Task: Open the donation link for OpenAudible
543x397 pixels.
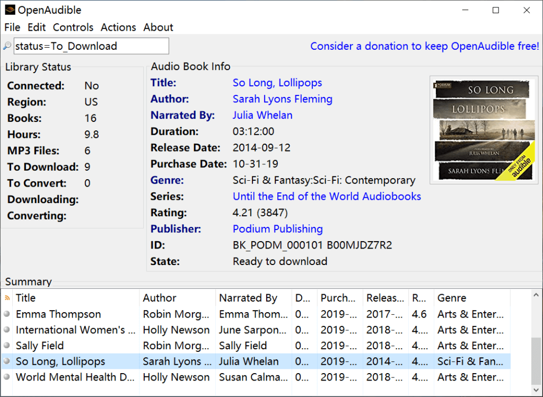Action: (425, 46)
